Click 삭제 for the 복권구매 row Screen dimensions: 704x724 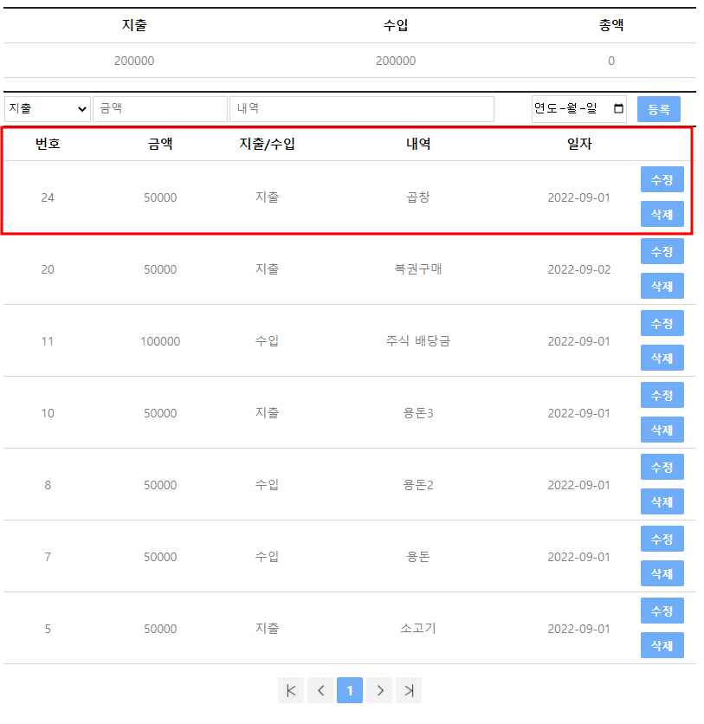662,286
